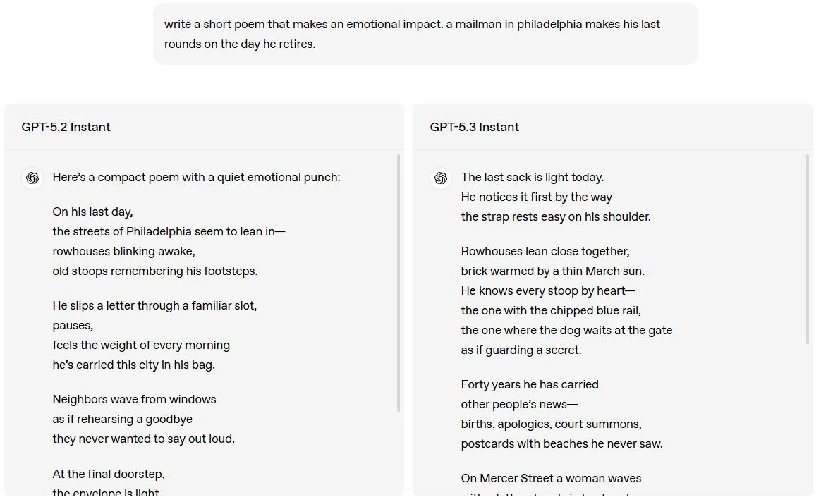Click "At the final doorstep," line
821x502 pixels.
click(x=109, y=475)
